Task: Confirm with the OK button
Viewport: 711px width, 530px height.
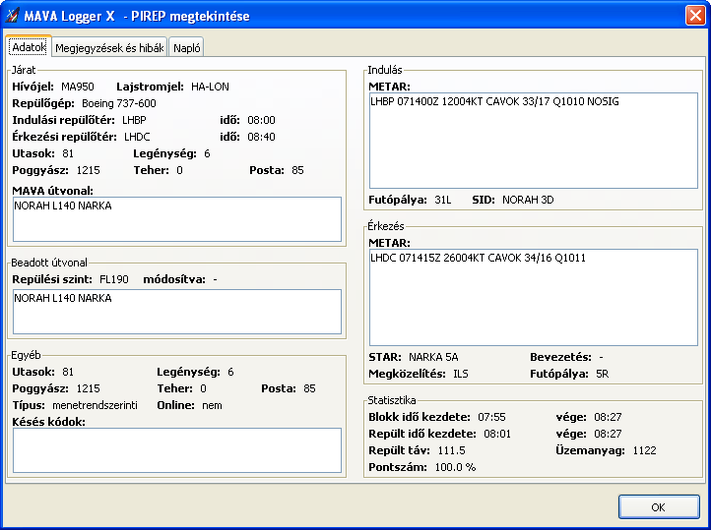Action: click(659, 507)
